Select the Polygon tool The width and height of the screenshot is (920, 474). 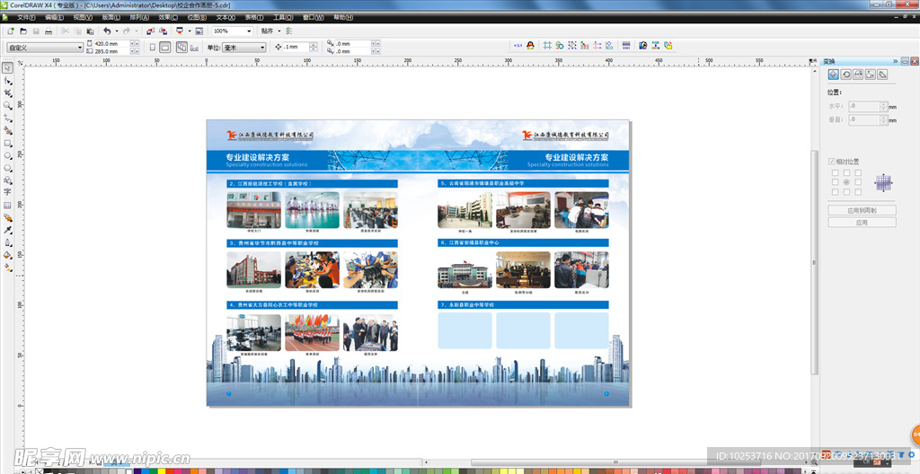(x=7, y=168)
